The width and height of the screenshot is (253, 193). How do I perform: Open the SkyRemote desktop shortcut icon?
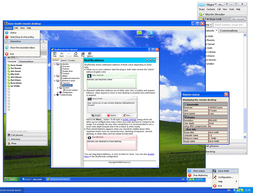tap(139, 34)
